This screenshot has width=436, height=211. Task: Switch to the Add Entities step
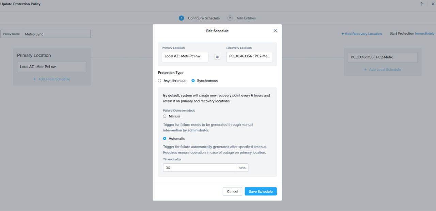tap(246, 18)
